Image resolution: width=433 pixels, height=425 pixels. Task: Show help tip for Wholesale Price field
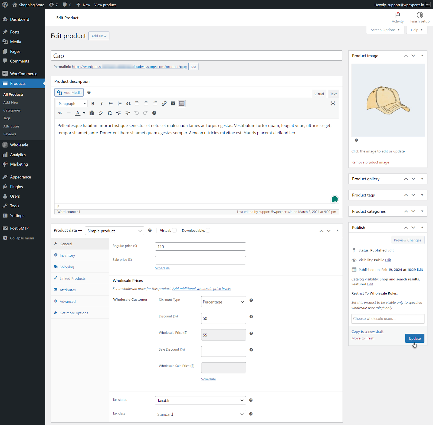click(251, 333)
